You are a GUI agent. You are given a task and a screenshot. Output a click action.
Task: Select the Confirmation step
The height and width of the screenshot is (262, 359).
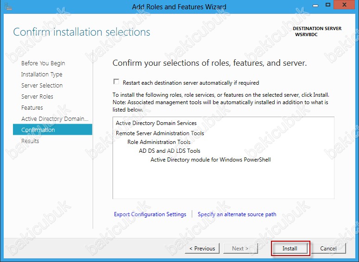53,130
